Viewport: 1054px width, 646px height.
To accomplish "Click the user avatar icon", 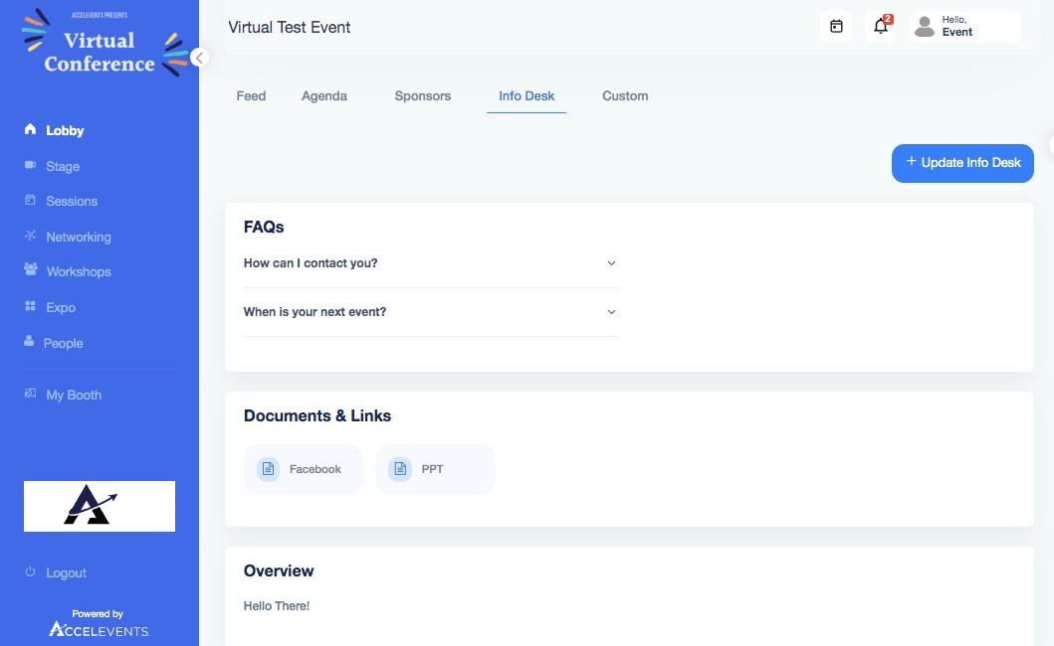I will (x=925, y=27).
